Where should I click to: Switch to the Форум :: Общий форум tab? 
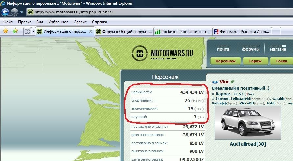124,32
